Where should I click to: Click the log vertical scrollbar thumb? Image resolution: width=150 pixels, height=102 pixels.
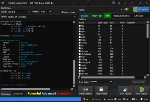[74, 72]
